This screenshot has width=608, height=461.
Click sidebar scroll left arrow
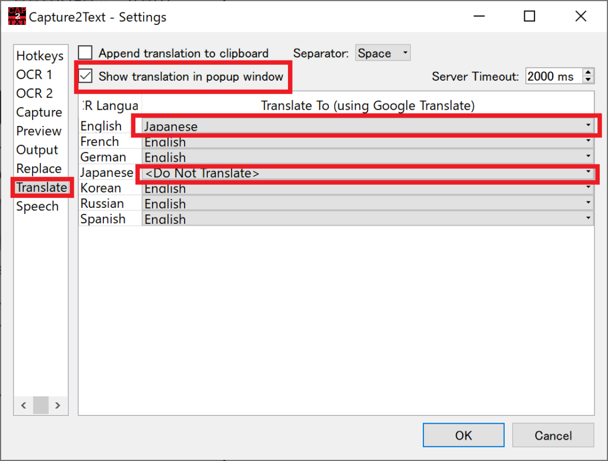24,406
